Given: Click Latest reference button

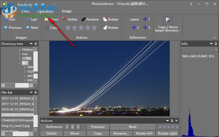Looking at the screenshot, I should tap(132, 19).
